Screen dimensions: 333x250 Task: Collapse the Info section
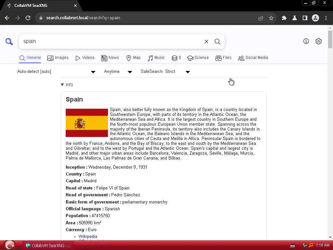point(67,85)
